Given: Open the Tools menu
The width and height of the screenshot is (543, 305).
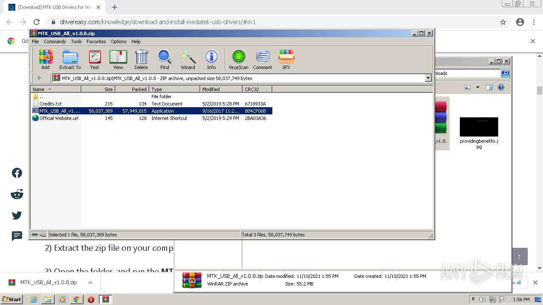Looking at the screenshot, I should click(x=76, y=42).
